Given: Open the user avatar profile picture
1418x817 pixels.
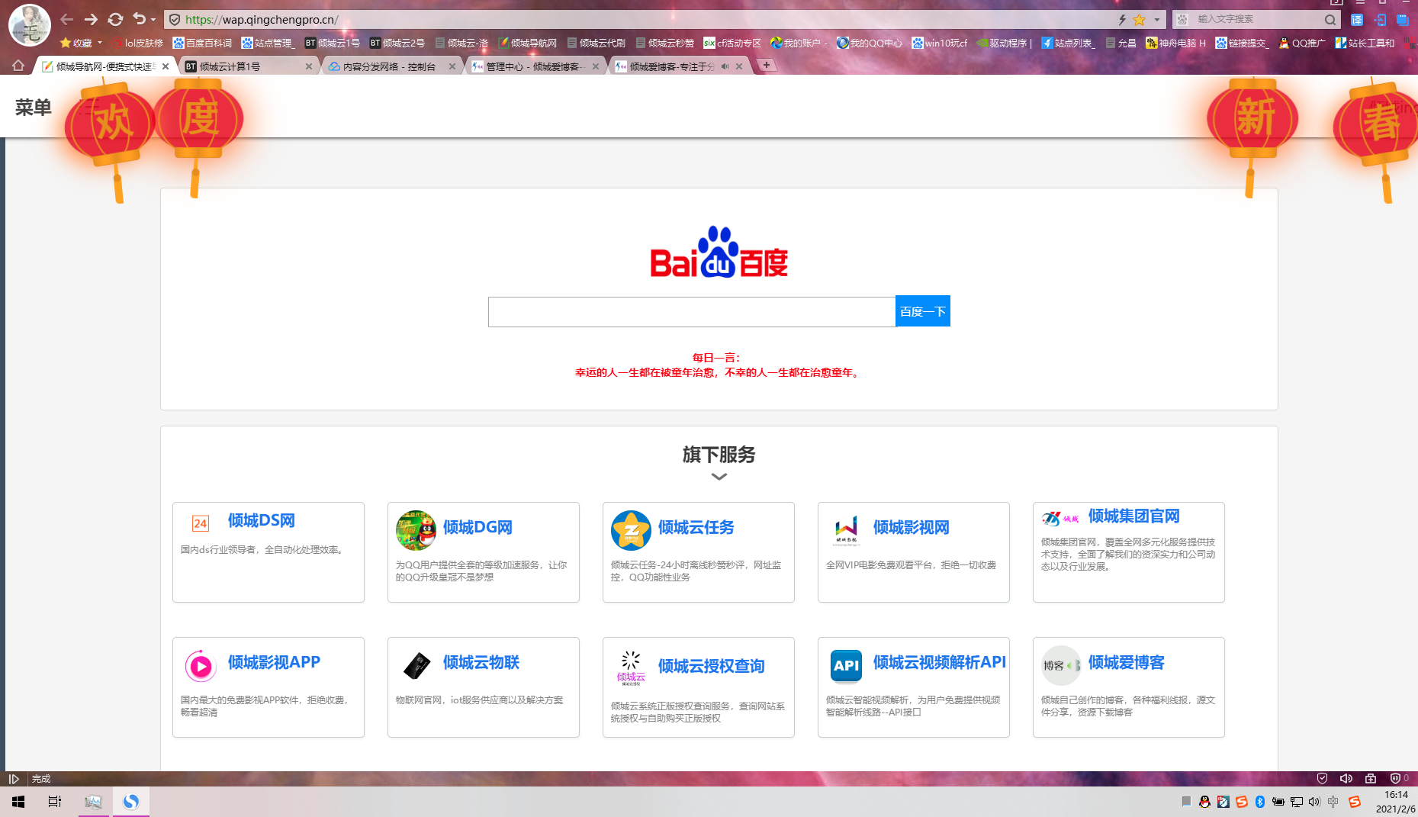Looking at the screenshot, I should click(29, 24).
